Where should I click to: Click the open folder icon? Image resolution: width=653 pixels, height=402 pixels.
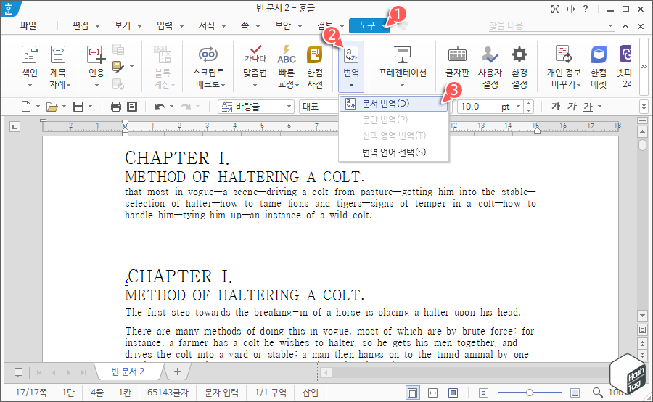(x=52, y=107)
